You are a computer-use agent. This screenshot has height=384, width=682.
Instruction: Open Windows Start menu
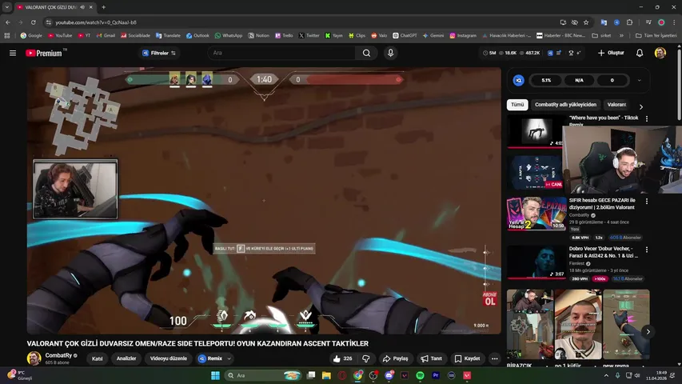click(x=215, y=375)
